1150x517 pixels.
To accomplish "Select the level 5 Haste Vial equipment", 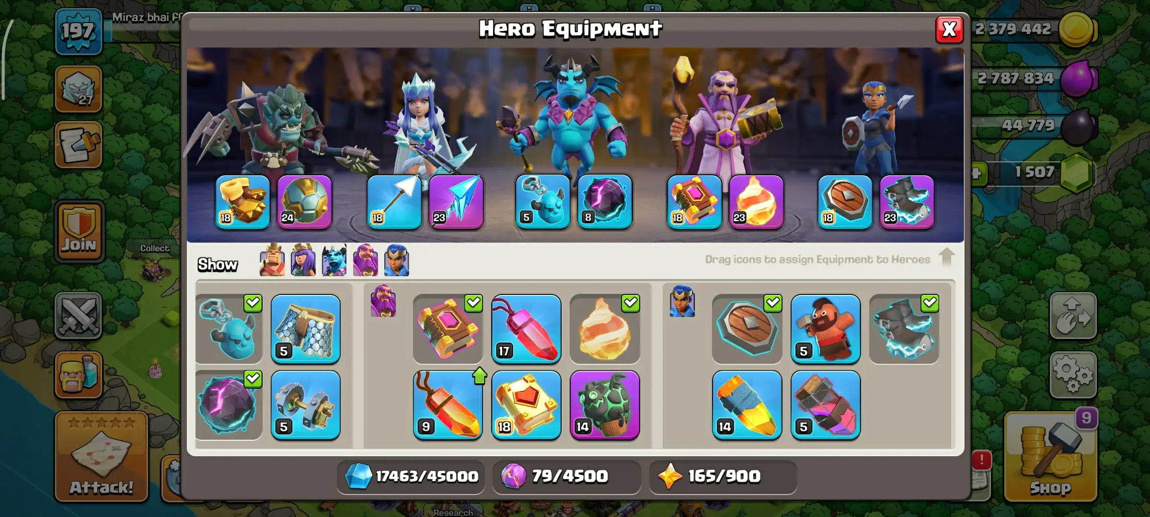I will click(x=825, y=405).
